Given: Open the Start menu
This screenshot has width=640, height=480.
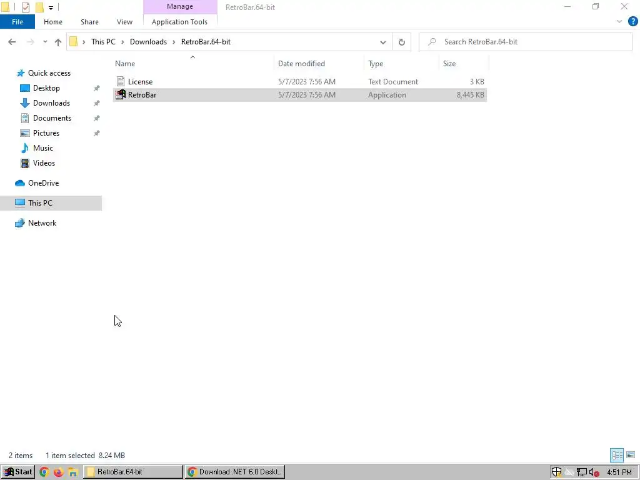Looking at the screenshot, I should (17, 472).
